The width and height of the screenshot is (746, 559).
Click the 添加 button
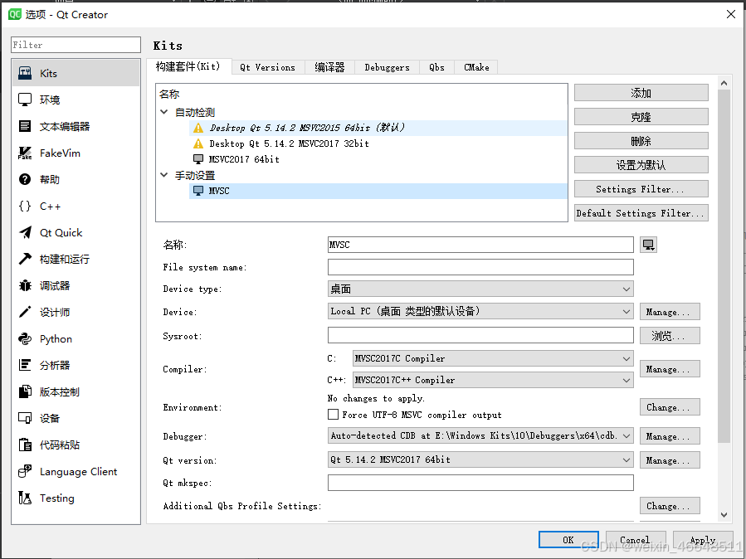(641, 93)
